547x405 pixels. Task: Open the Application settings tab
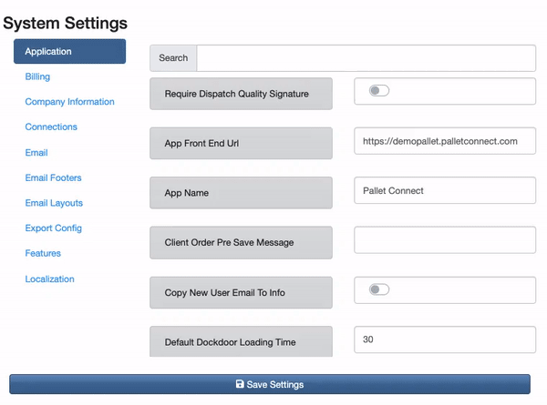point(70,51)
